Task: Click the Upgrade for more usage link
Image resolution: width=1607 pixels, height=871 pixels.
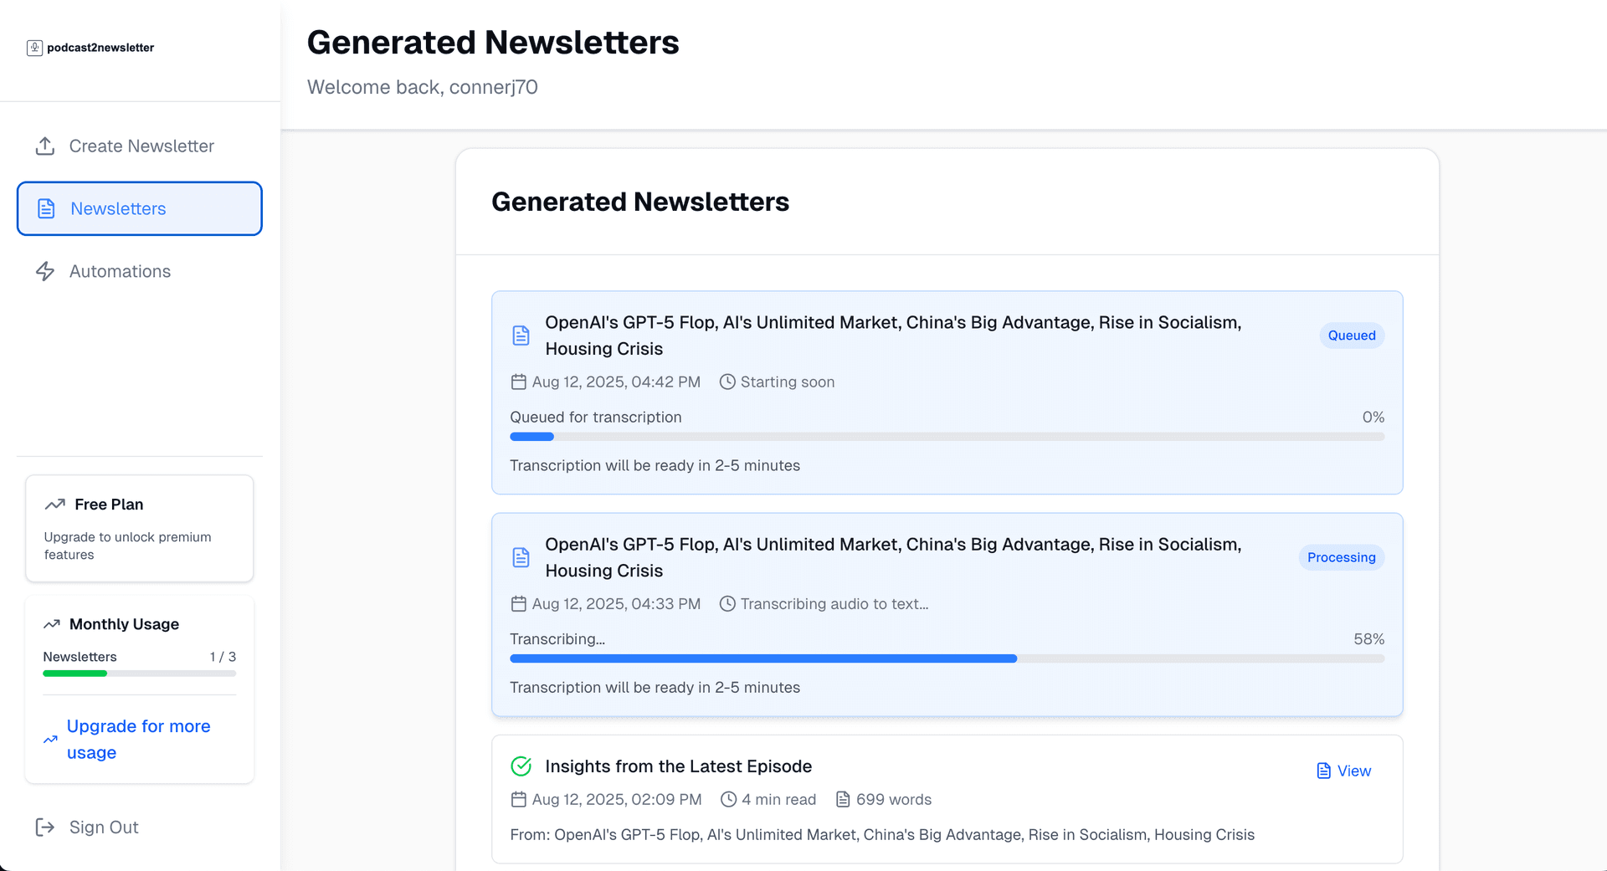Action: click(x=138, y=739)
